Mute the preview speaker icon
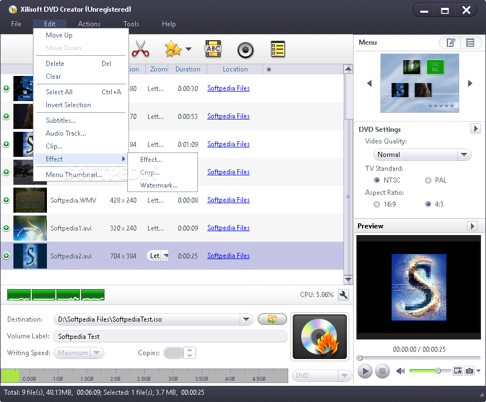 click(401, 371)
